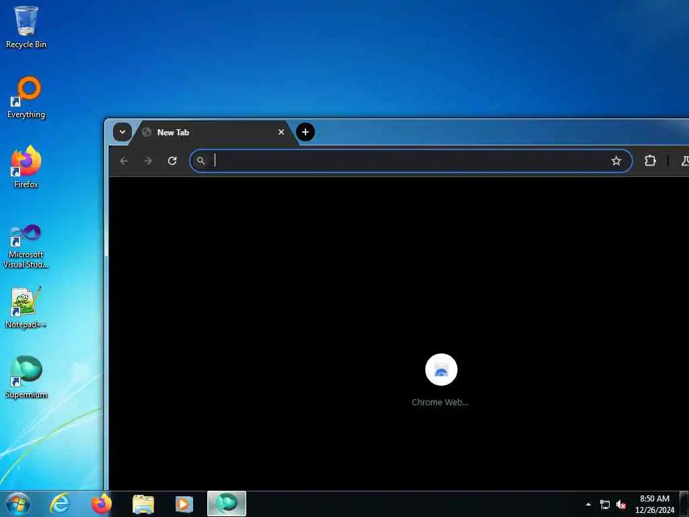Launch Internet Explorer from the taskbar
The image size is (689, 517).
click(60, 504)
